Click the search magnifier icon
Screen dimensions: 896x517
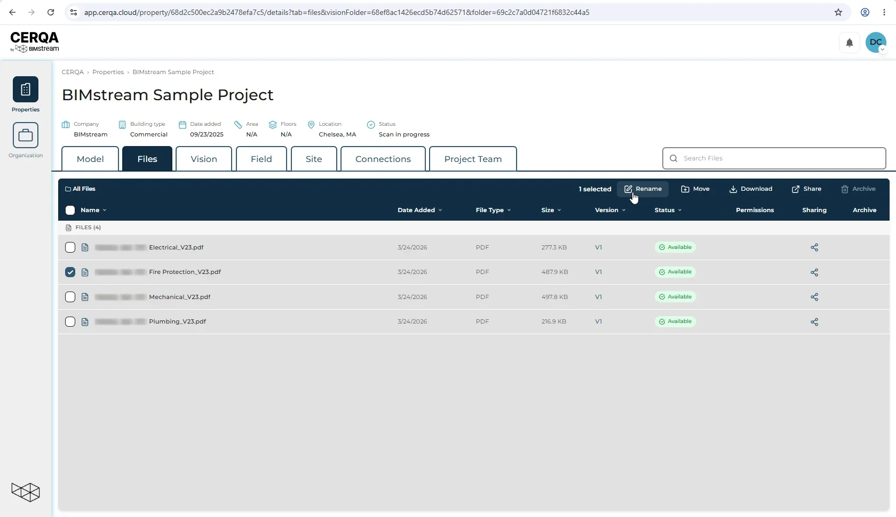[673, 158]
